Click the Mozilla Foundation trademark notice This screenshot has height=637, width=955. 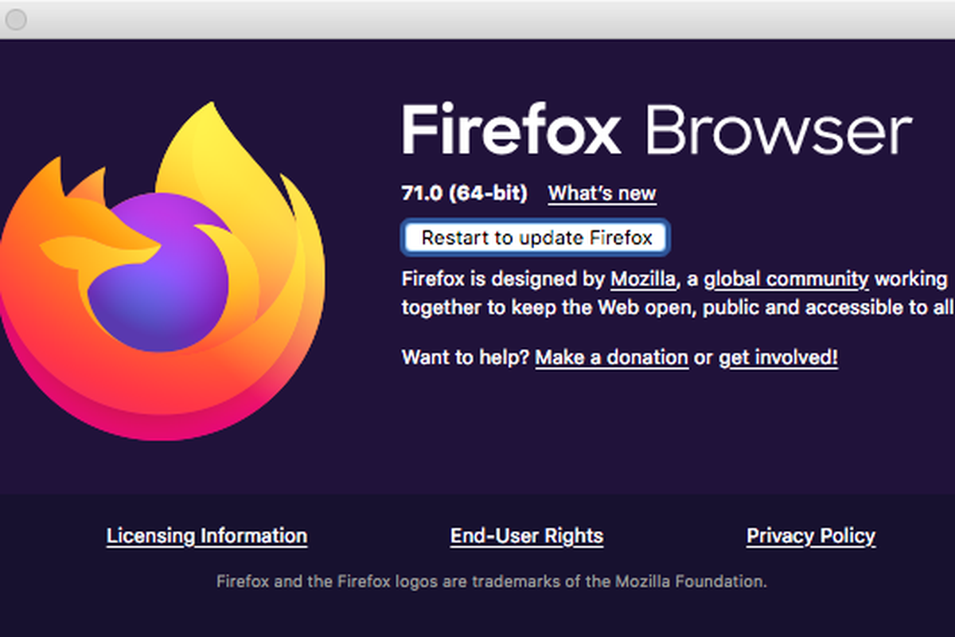coord(492,581)
